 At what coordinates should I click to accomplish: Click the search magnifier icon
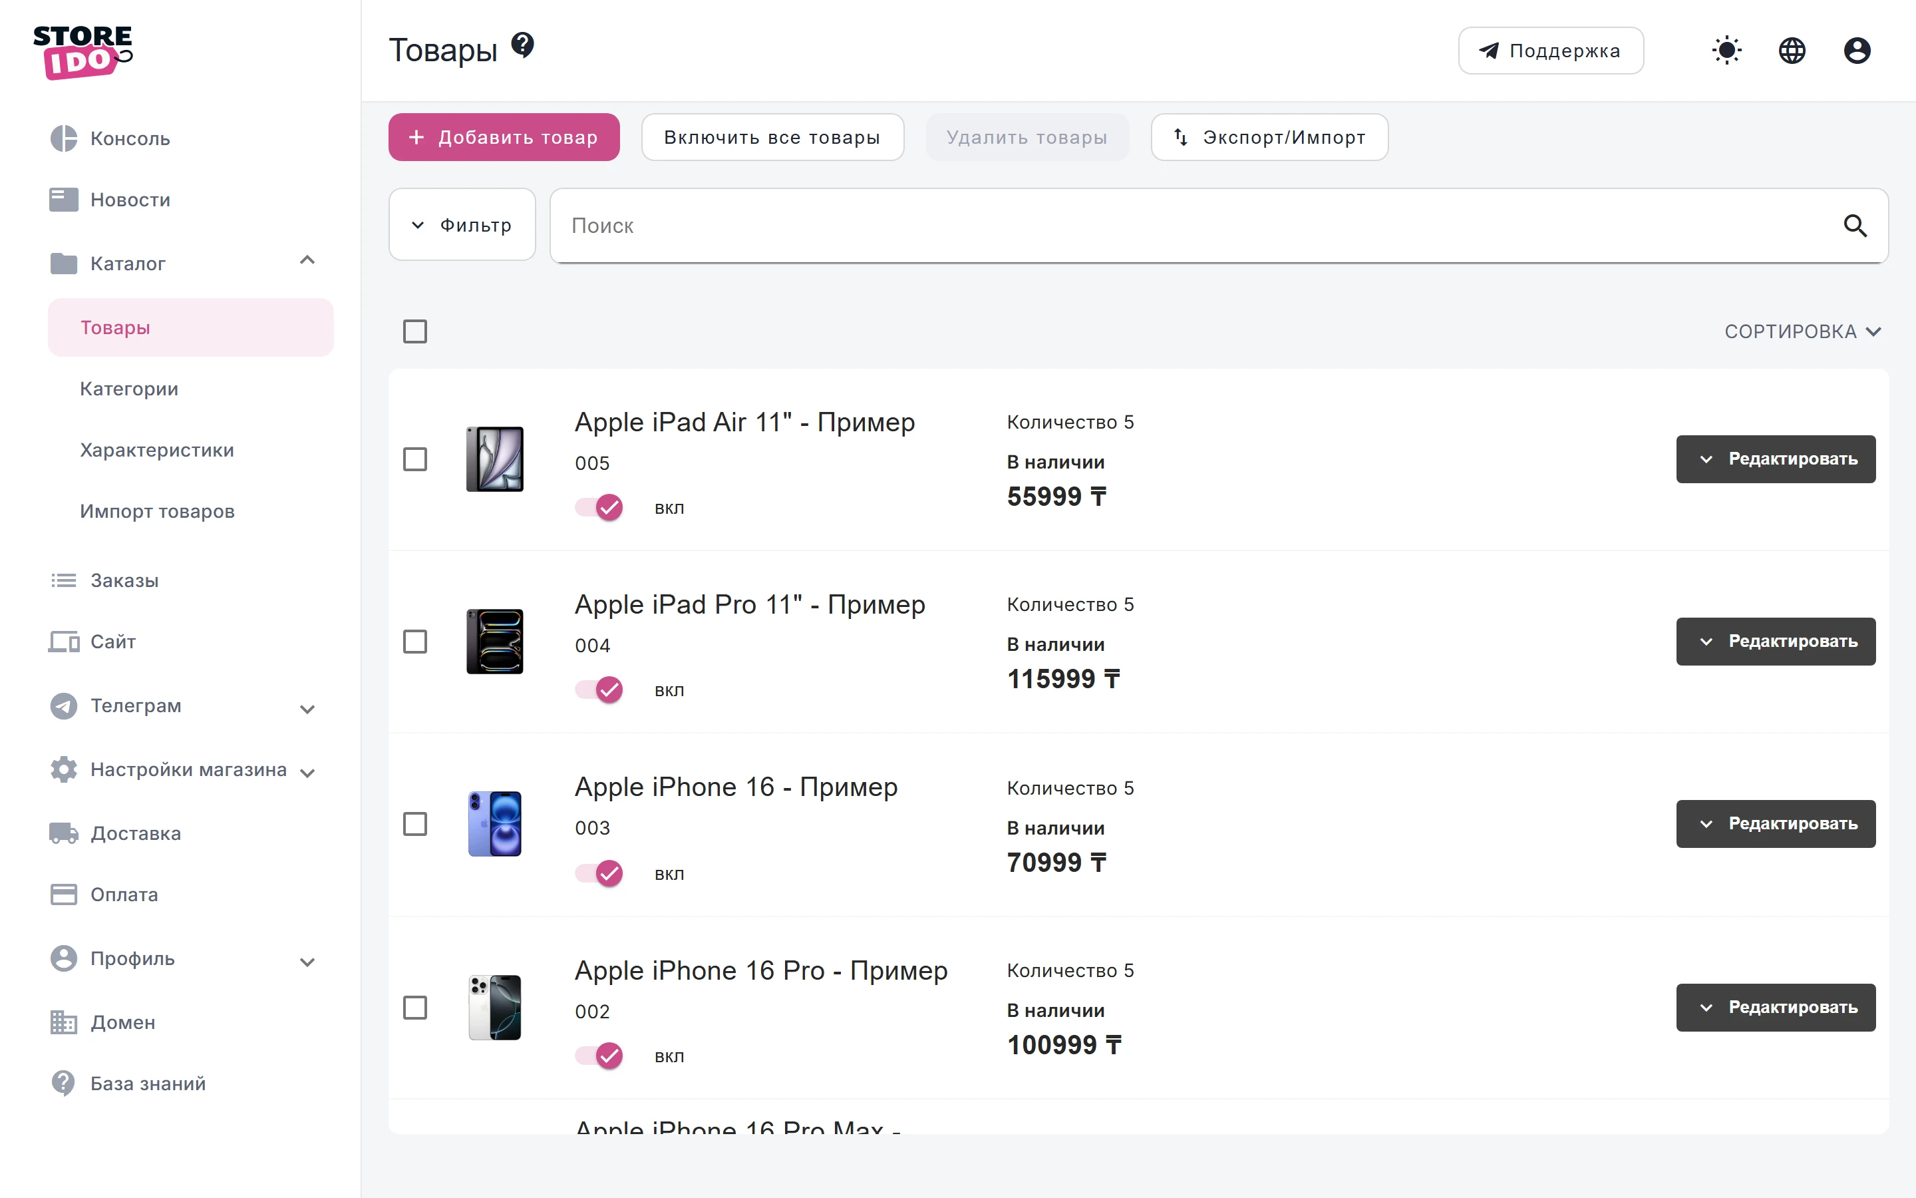point(1855,226)
